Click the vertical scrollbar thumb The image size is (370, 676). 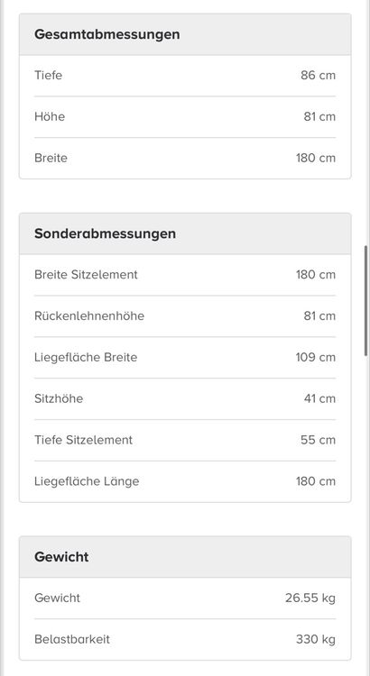[366, 300]
